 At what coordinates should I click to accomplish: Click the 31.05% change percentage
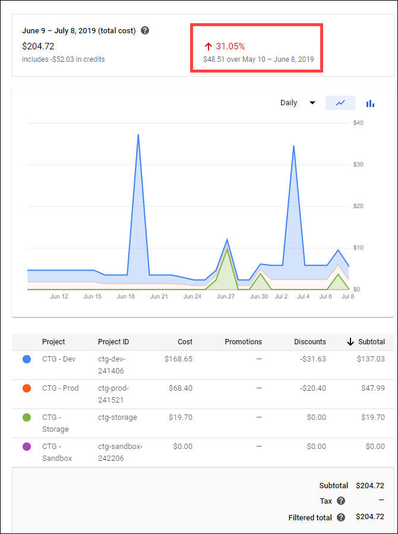point(230,46)
